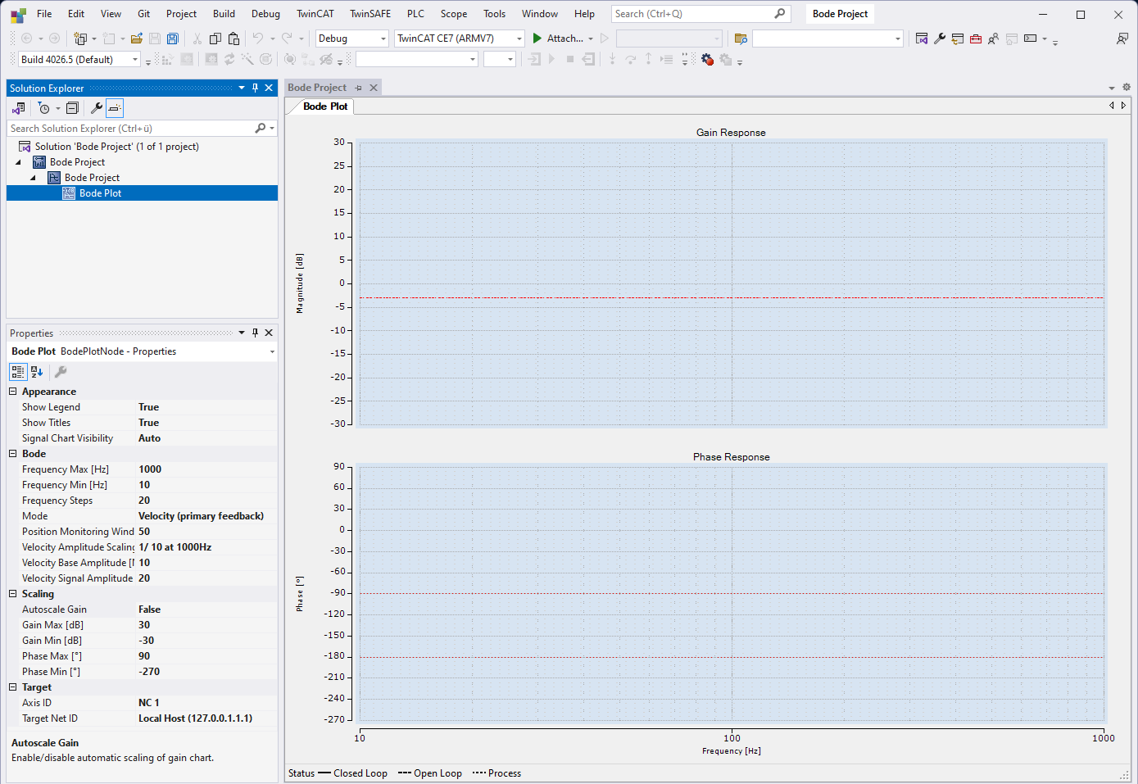Pin the Properties panel

pyautogui.click(x=255, y=333)
